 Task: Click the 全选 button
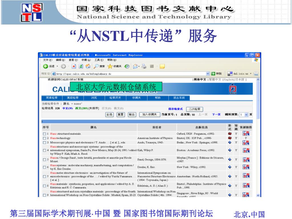pyautogui.click(x=109, y=115)
